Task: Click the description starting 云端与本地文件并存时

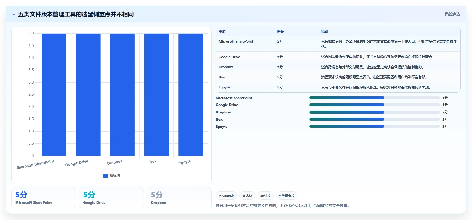Action: point(376,87)
